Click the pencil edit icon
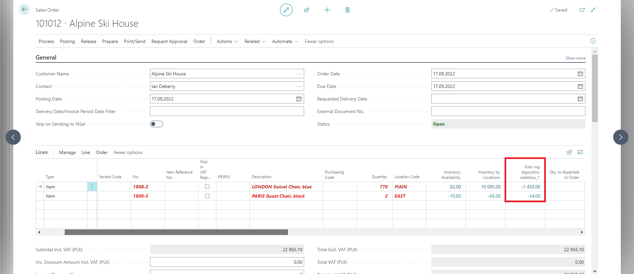Image resolution: width=634 pixels, height=274 pixels. coord(286,10)
